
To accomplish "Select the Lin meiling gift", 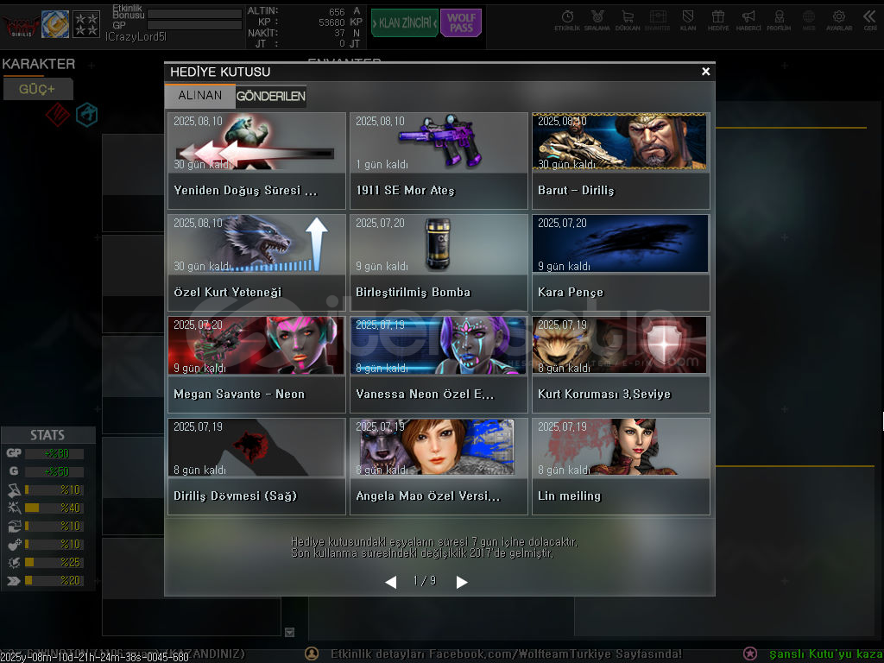I will pos(621,466).
